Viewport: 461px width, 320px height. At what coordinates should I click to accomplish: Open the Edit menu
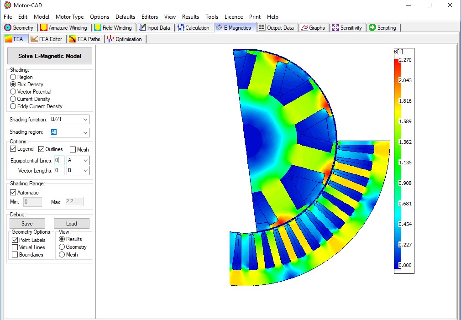[23, 17]
